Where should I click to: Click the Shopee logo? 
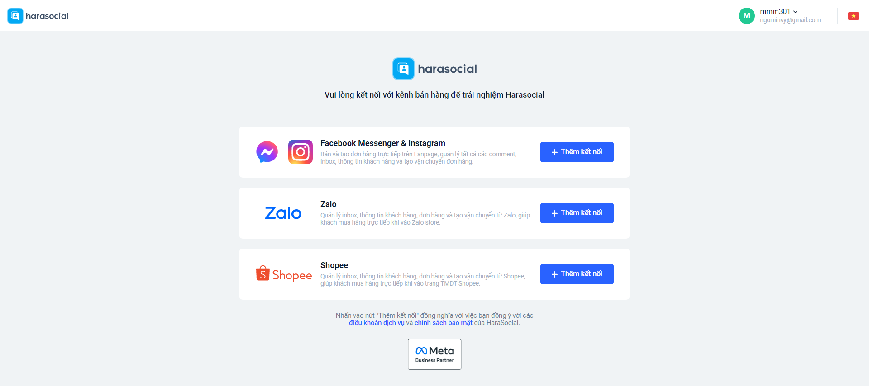tap(284, 274)
